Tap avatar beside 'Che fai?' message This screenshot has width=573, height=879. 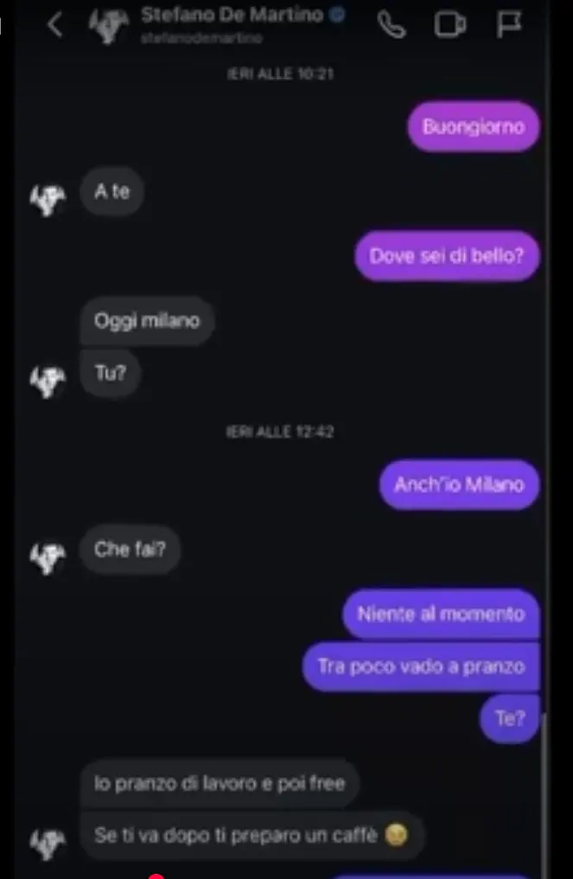pos(48,558)
